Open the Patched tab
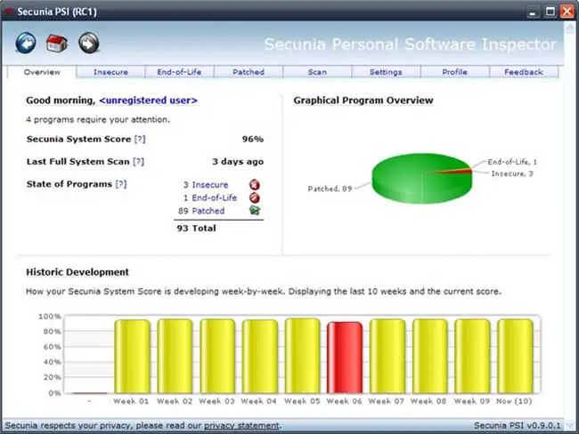This screenshot has height=434, width=579. [249, 72]
